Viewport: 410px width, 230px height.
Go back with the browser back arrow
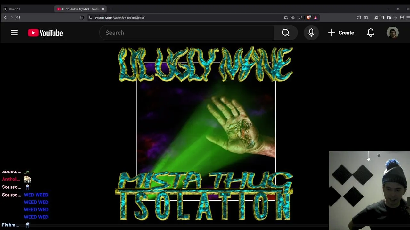click(5, 18)
